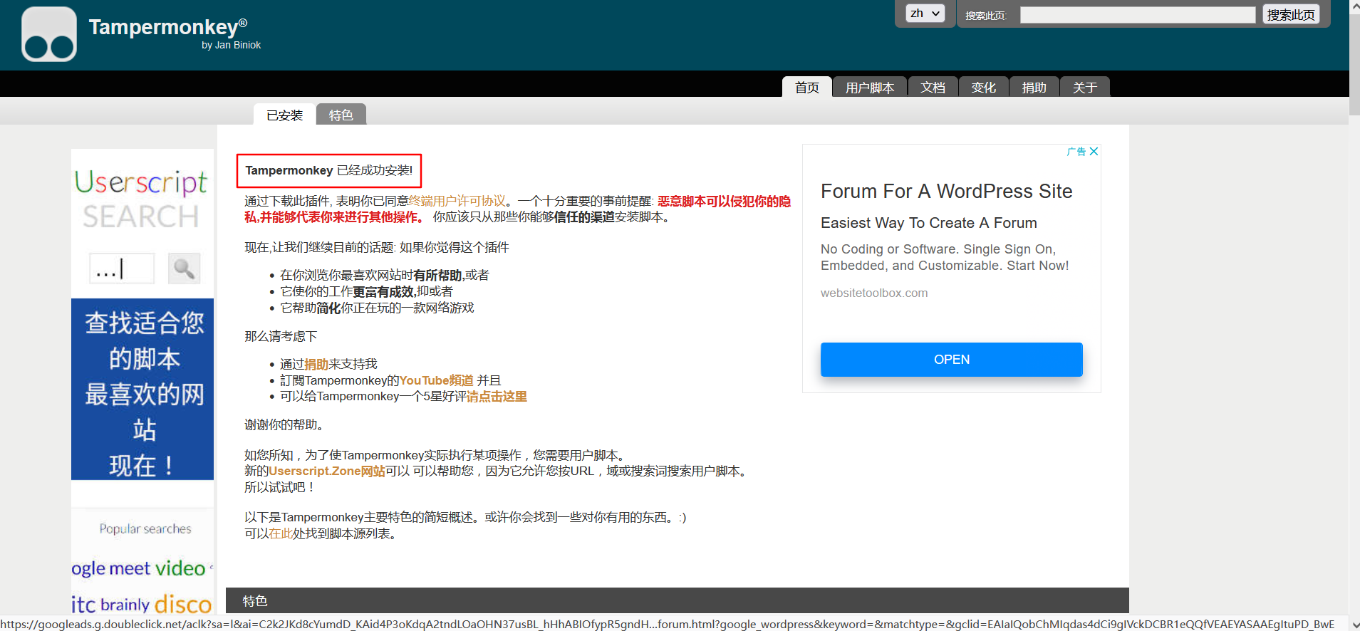Viewport: 1360px width, 631px height.
Task: Click the 捐助 support link in the list
Action: click(316, 364)
